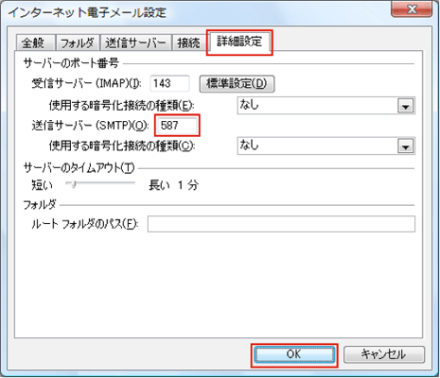
Task: Select the 詳細設定 tab
Action: 239,42
